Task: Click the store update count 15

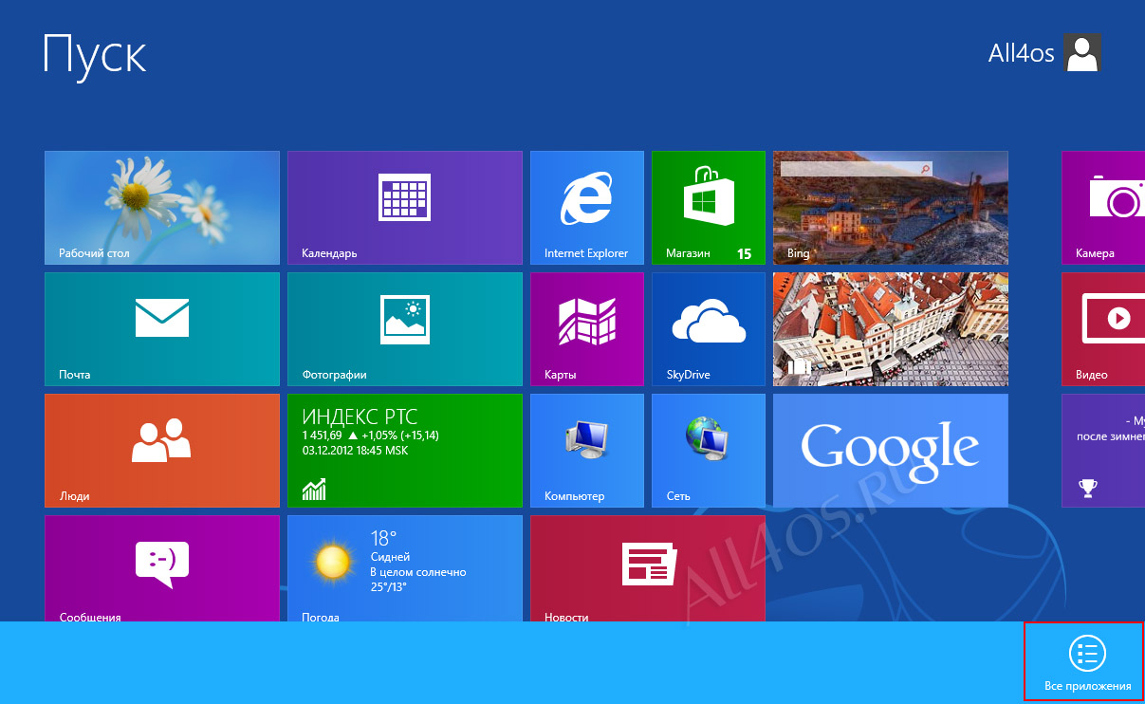Action: [744, 254]
